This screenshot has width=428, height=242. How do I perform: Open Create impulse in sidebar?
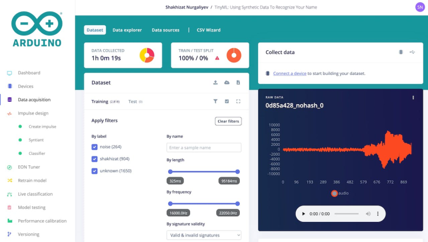tap(42, 126)
